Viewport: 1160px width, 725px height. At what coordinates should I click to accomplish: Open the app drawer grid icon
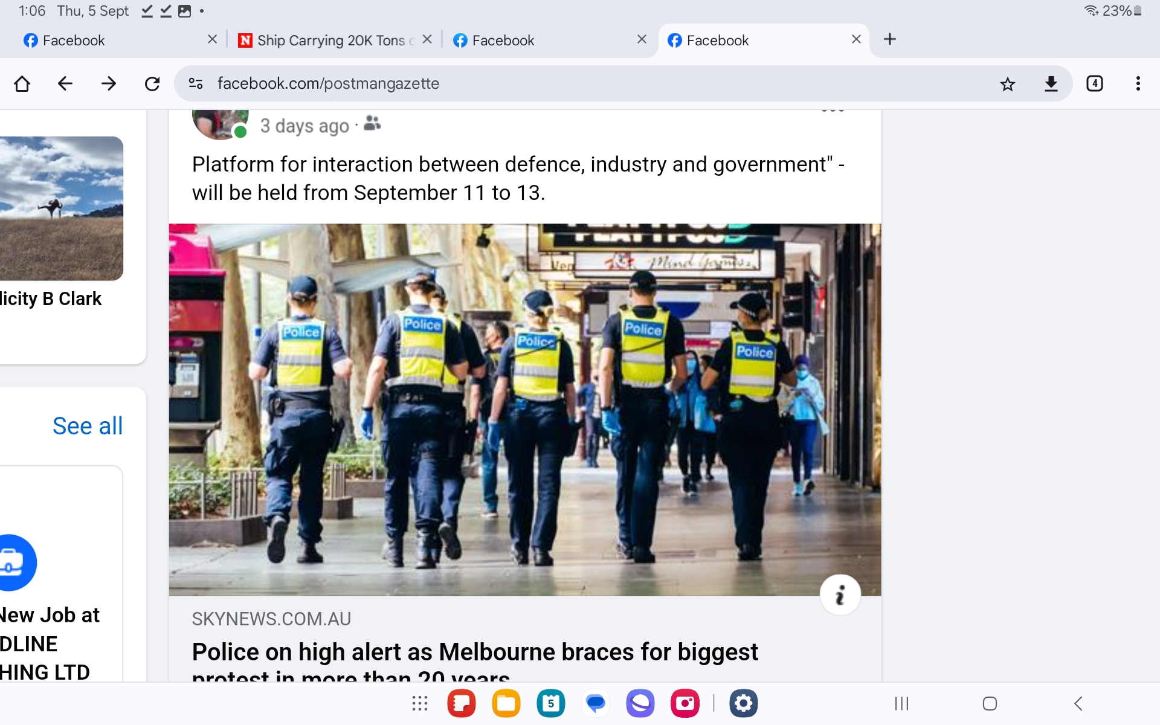pos(419,703)
